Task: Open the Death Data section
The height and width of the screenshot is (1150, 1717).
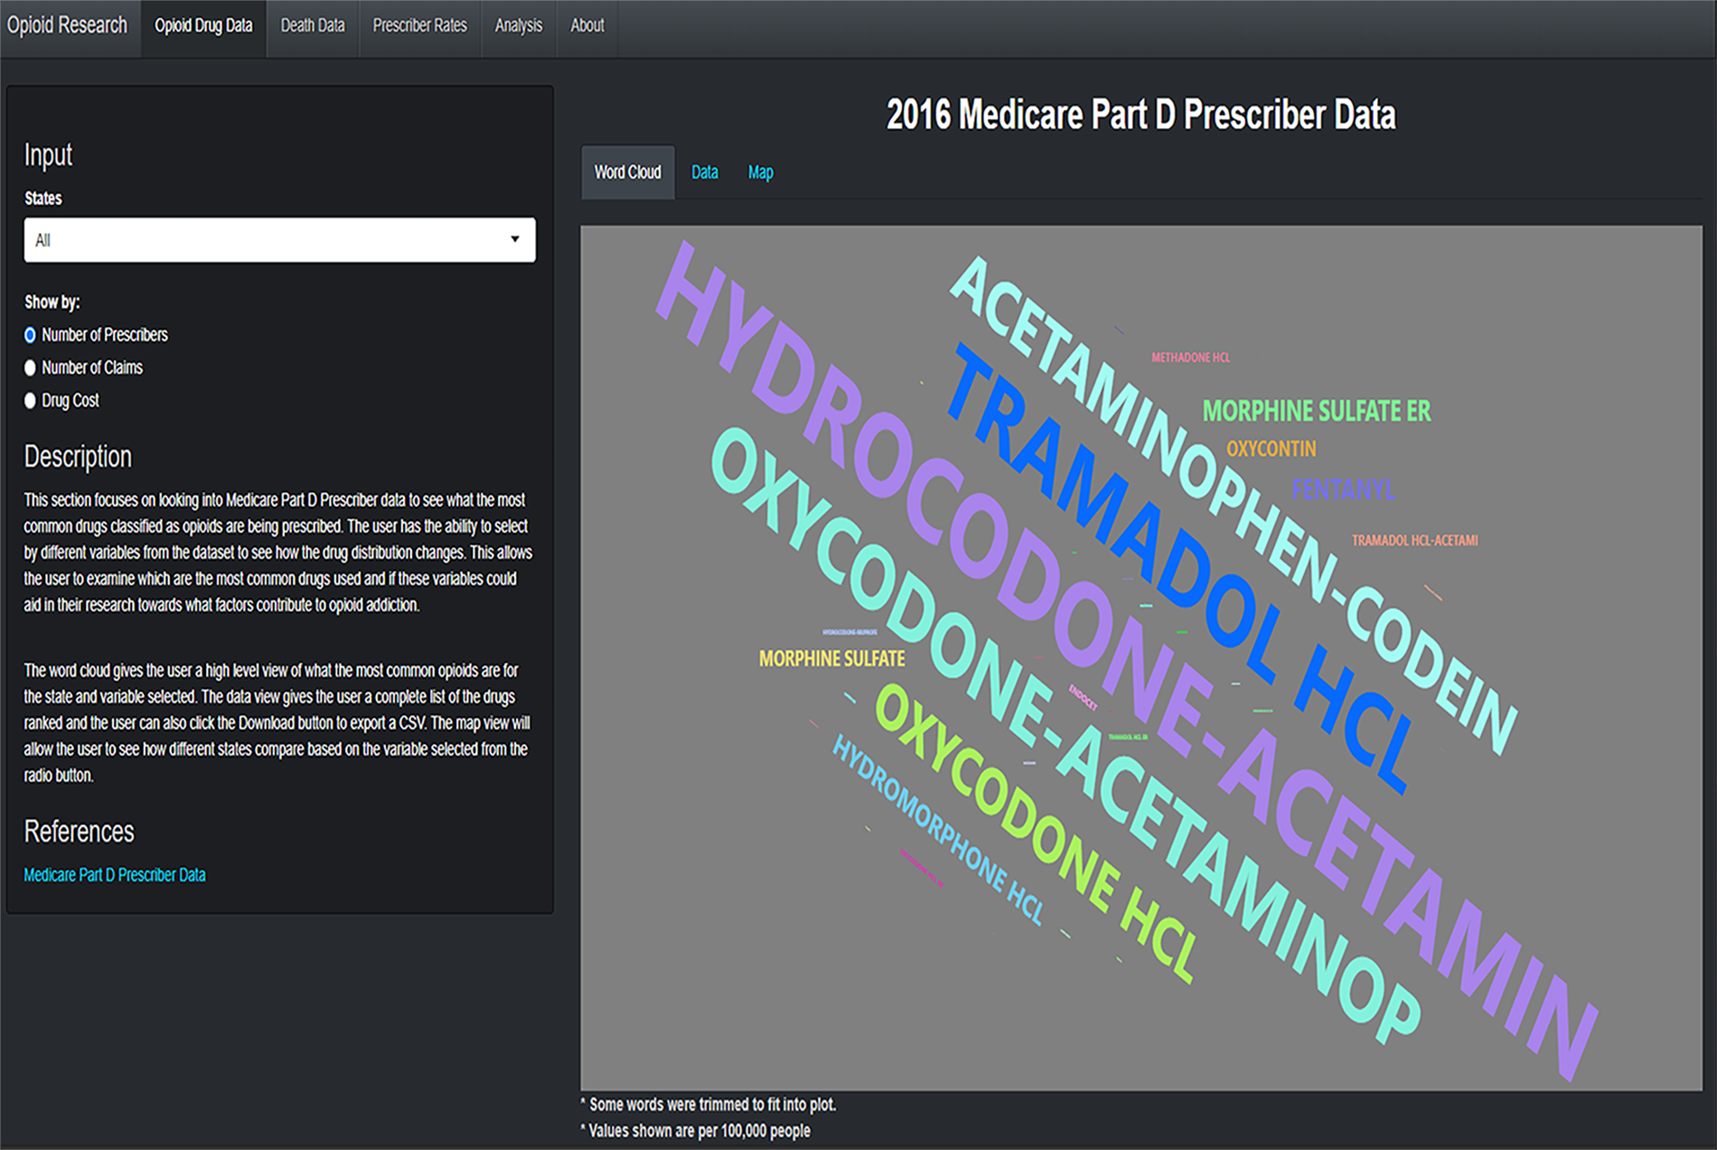Action: (312, 26)
